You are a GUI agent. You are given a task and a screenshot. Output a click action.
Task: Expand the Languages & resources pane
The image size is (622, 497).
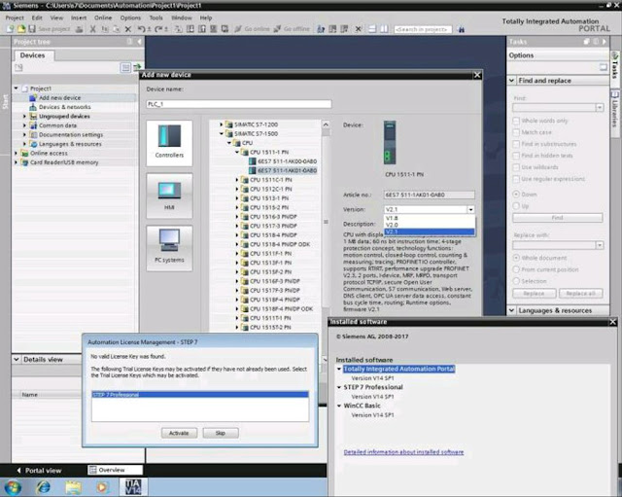point(512,310)
